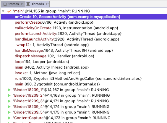Click green arrow icon for ContentCapture thread
This screenshot has width=167, height=123.
(x=9, y=118)
